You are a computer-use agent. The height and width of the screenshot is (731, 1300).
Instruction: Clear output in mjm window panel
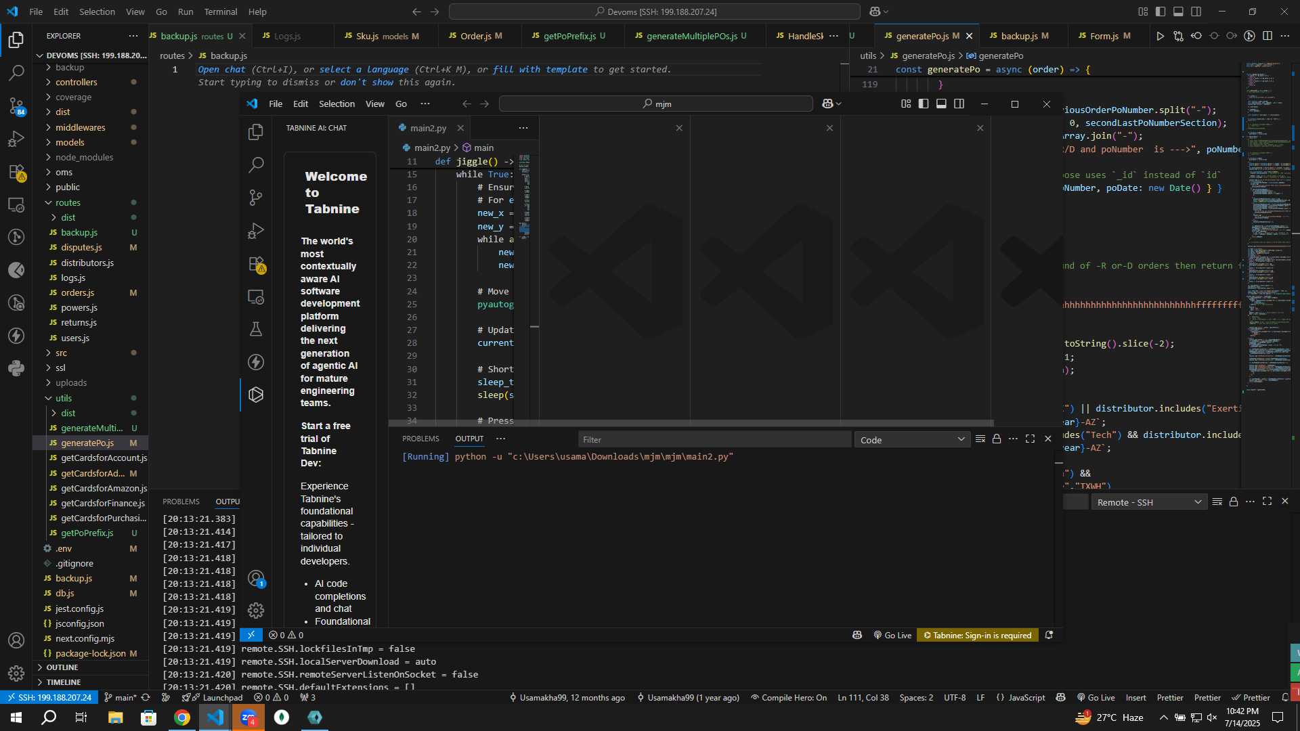click(x=980, y=439)
